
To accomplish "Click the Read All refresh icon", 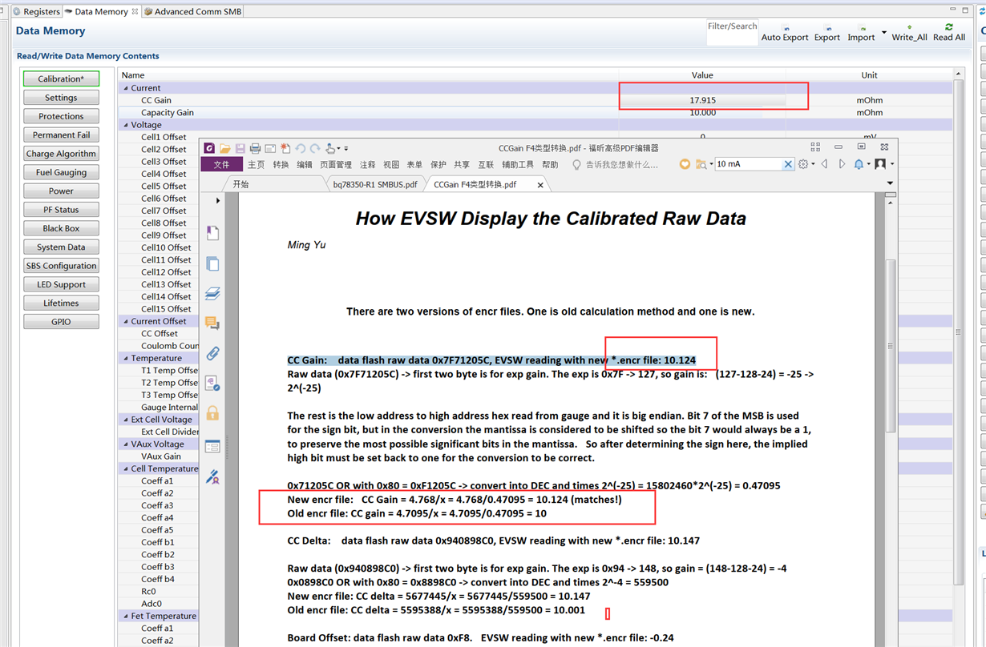I will point(949,27).
